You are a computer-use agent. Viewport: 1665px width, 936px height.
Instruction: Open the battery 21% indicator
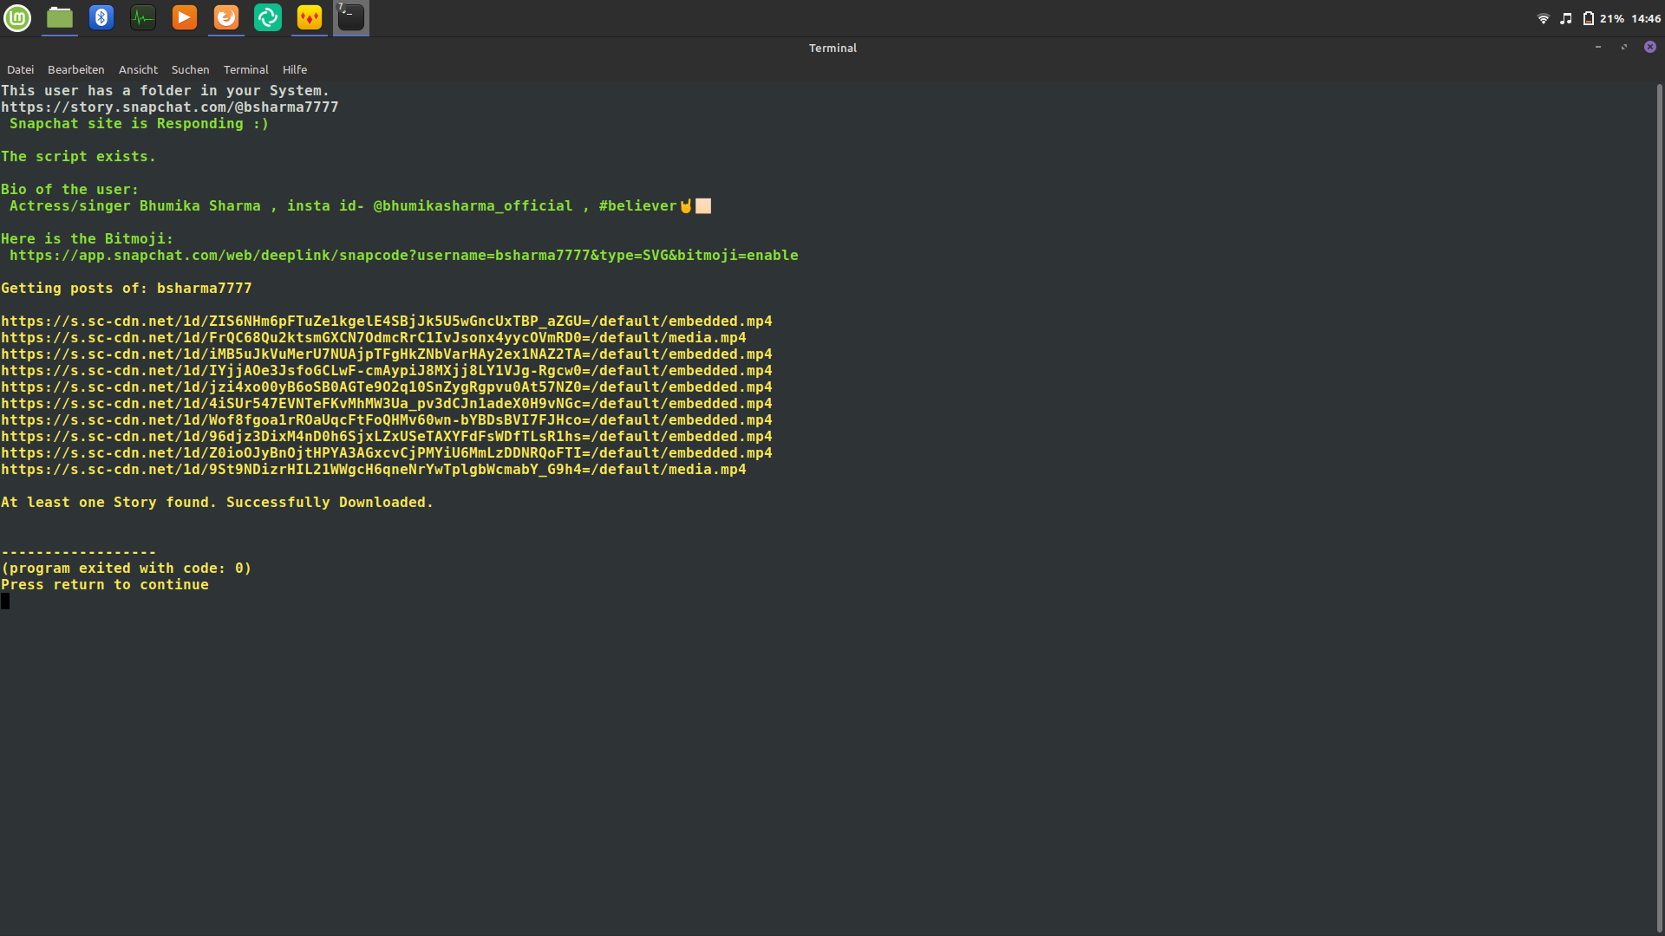[x=1603, y=18]
